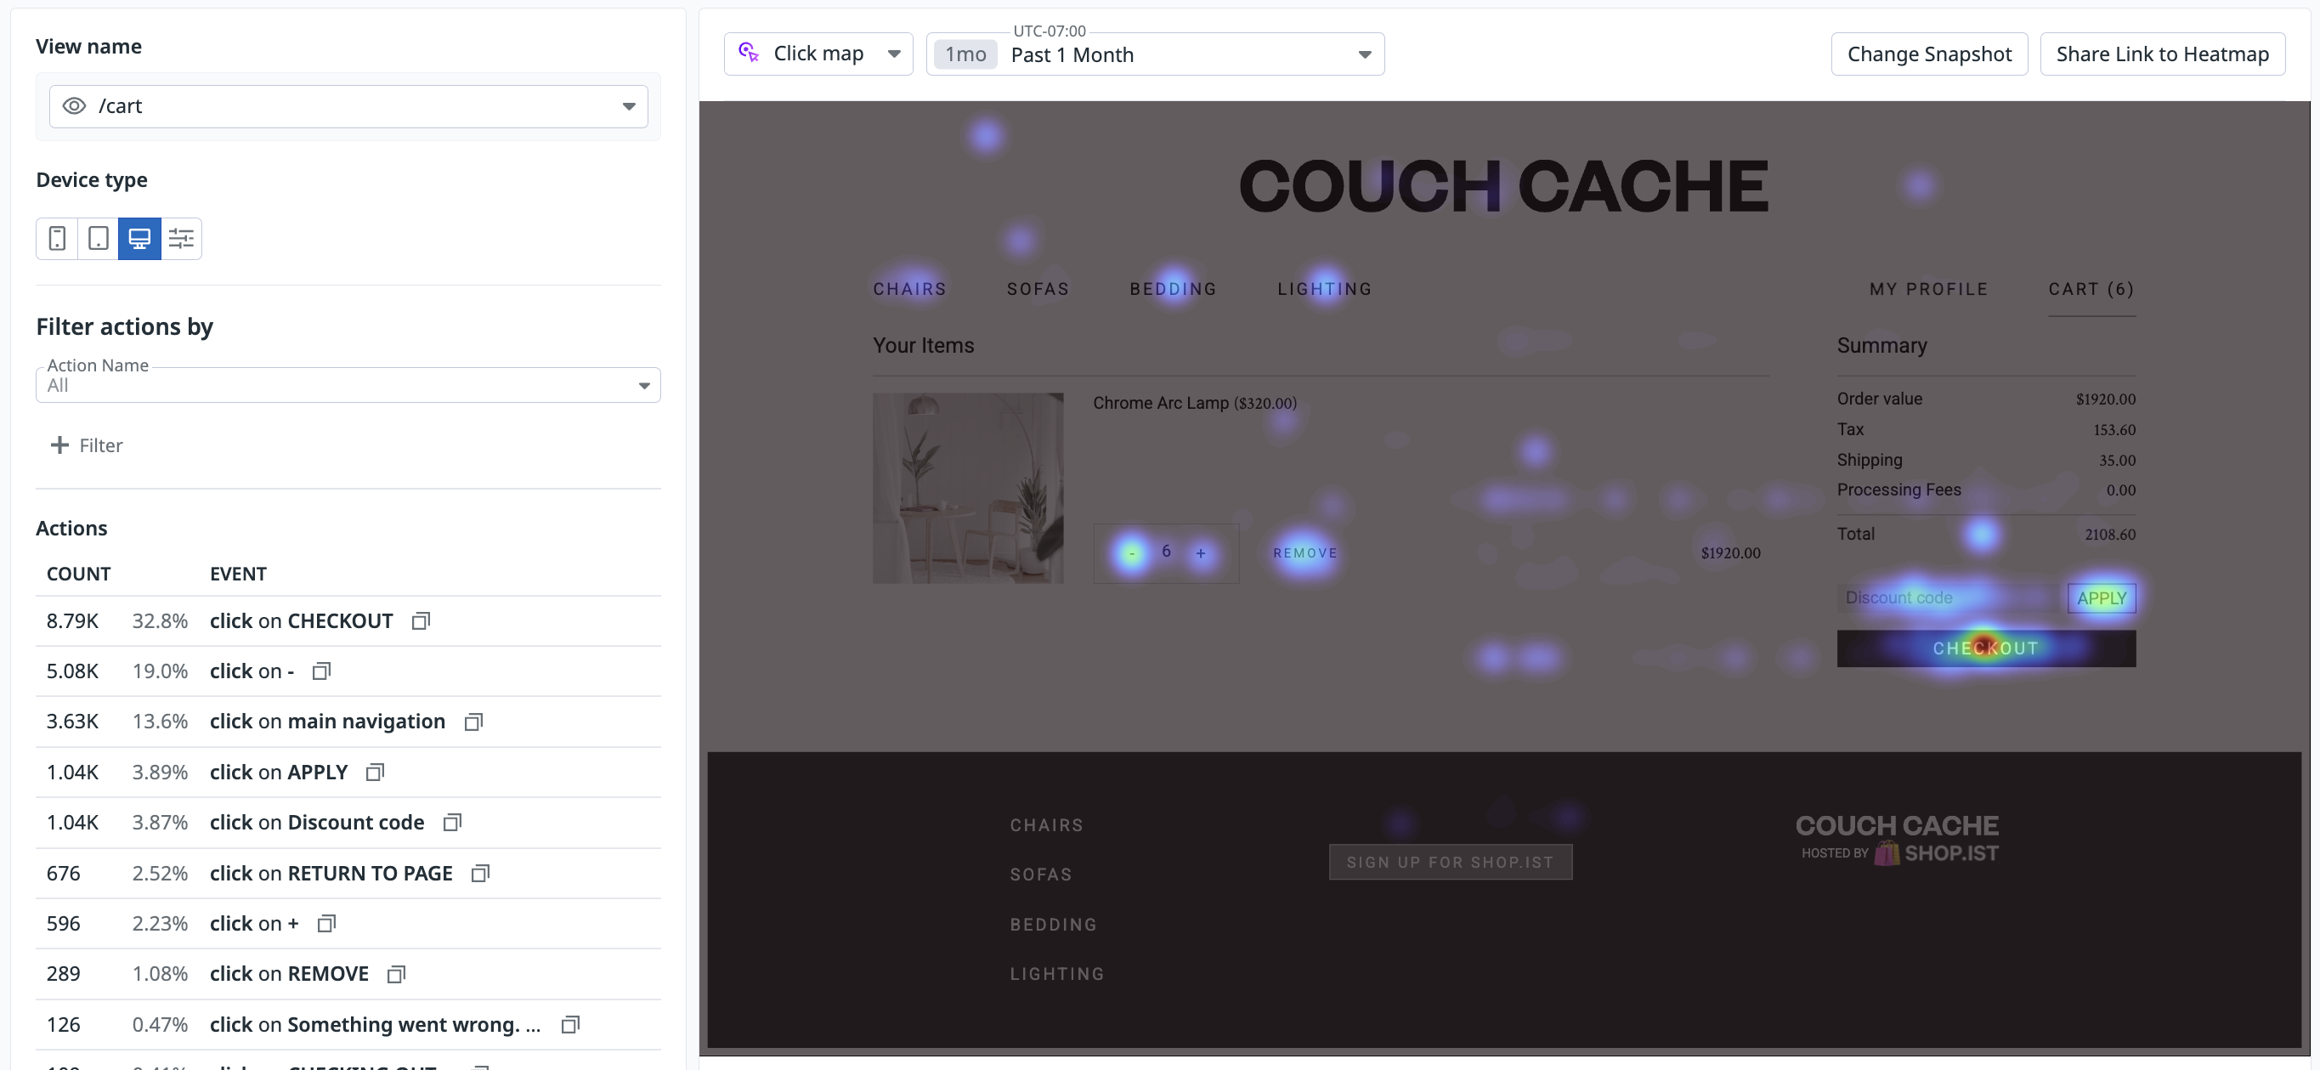Select the click on Discount code row
Screen dimensions: 2320x1070
[316, 823]
